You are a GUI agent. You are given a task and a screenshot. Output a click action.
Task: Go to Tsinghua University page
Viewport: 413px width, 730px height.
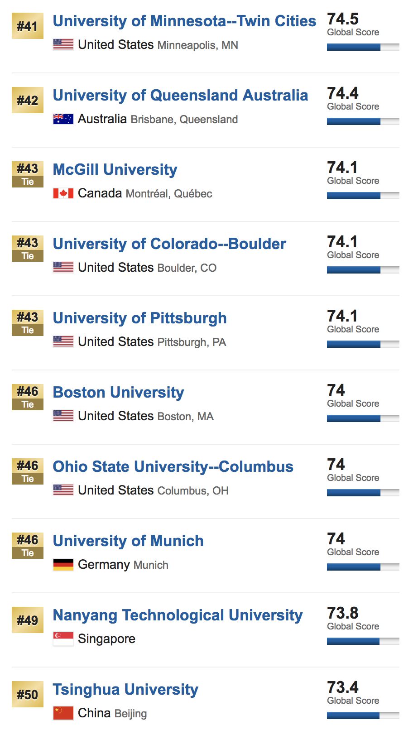pos(125,689)
